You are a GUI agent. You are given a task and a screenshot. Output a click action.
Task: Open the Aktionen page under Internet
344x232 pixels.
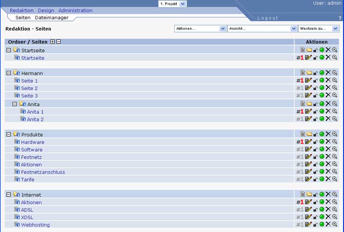31,202
